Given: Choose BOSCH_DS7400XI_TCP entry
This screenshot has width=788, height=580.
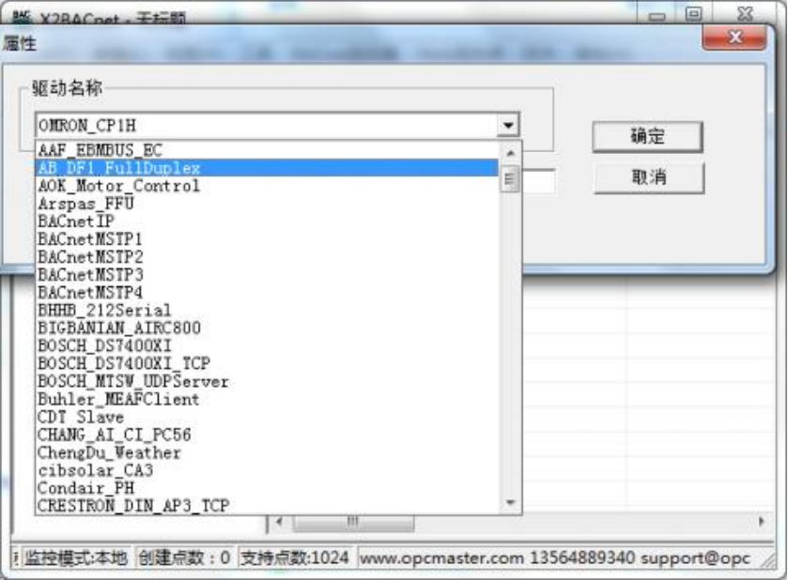Looking at the screenshot, I should (x=267, y=363).
